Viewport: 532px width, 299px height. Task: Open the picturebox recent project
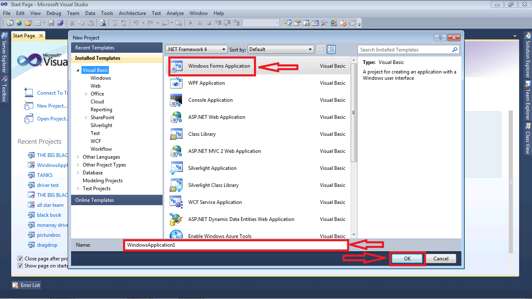[49, 235]
